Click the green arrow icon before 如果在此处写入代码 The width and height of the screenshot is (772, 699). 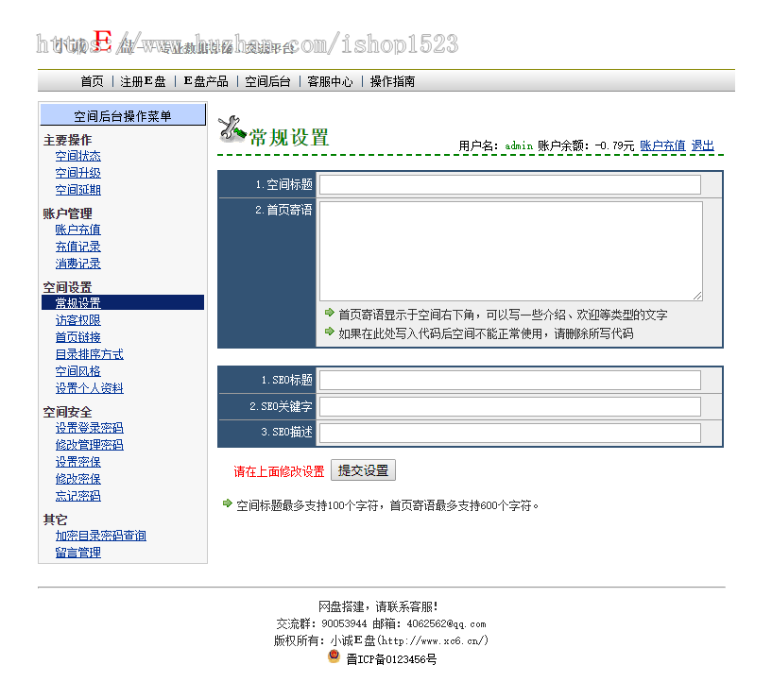coord(330,332)
